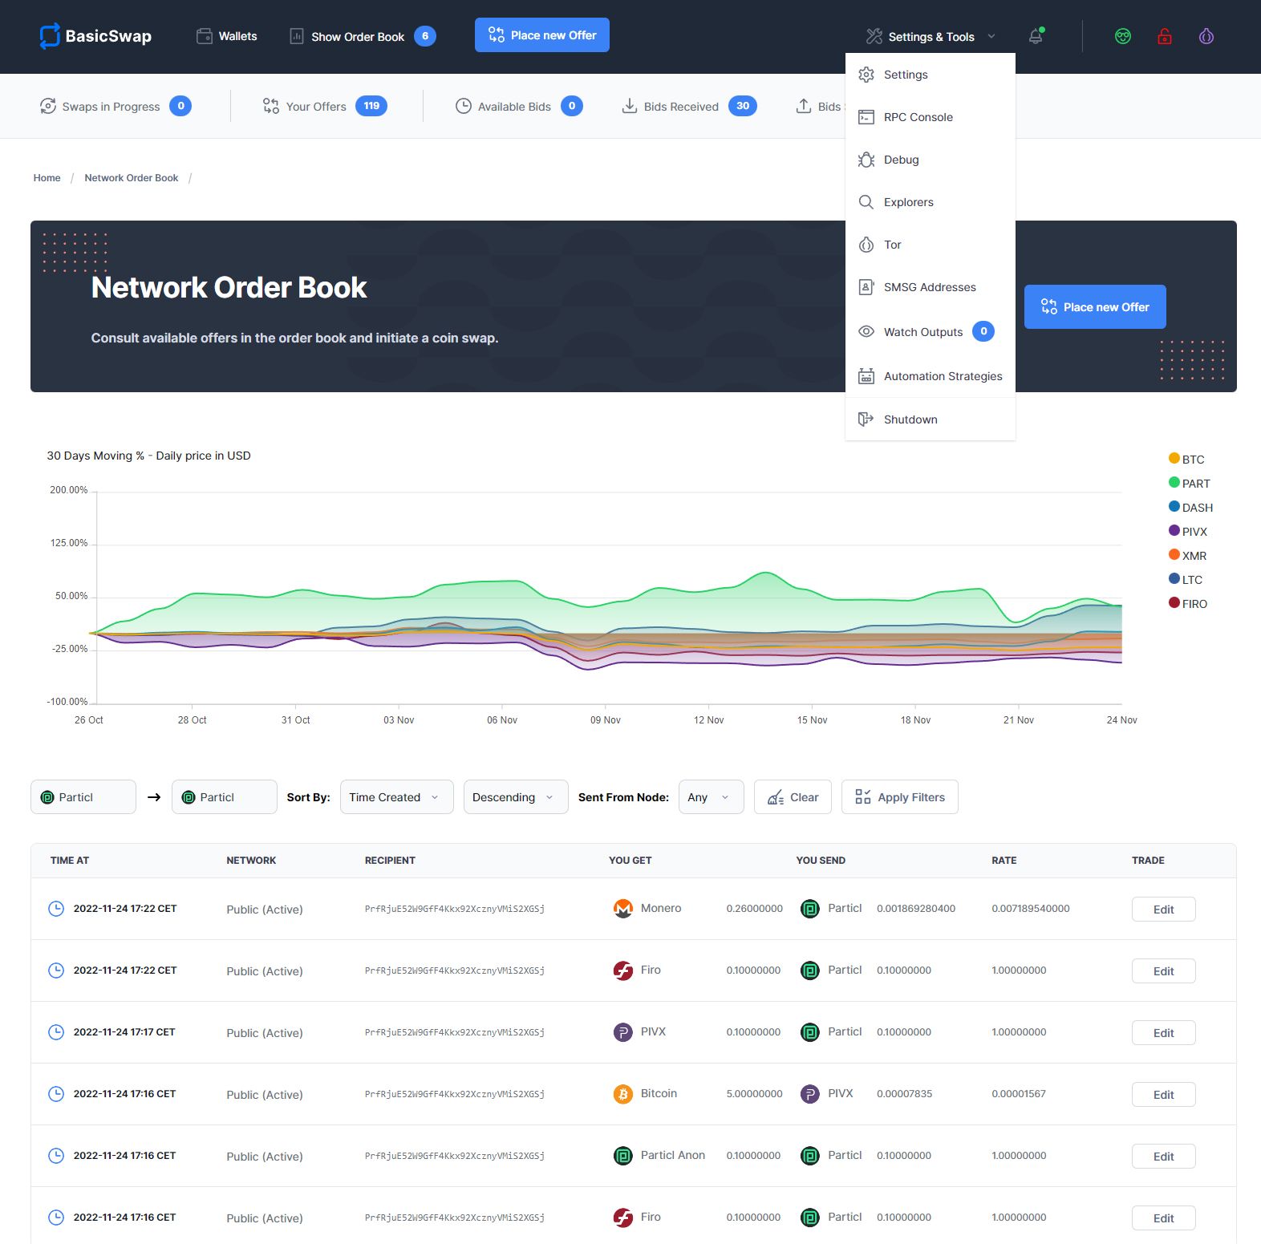
Task: Open the Descending order dropdown
Action: point(516,797)
